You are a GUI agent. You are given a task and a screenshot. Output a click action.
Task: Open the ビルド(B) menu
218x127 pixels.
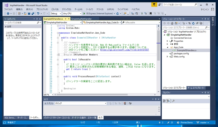click(x=55, y=9)
